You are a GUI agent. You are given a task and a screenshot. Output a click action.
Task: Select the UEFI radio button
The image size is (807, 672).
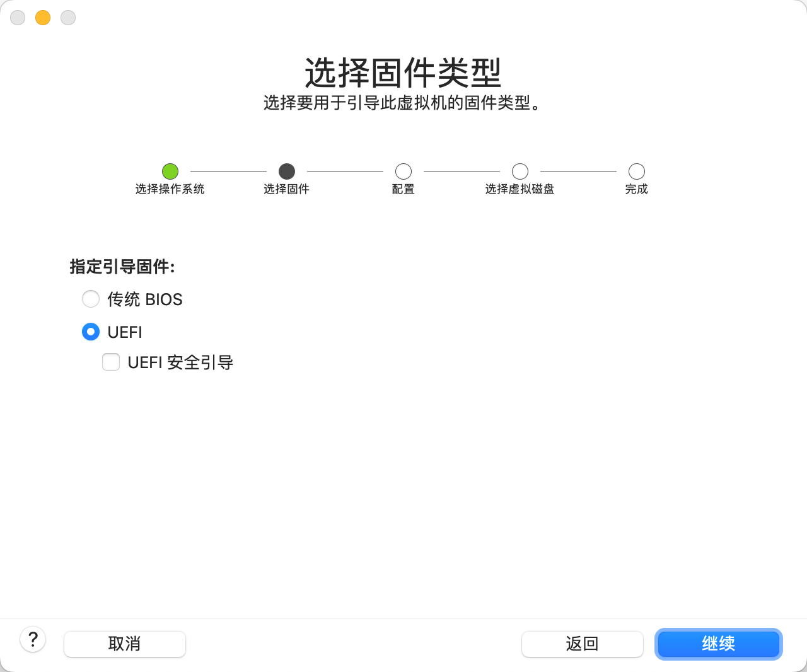91,332
